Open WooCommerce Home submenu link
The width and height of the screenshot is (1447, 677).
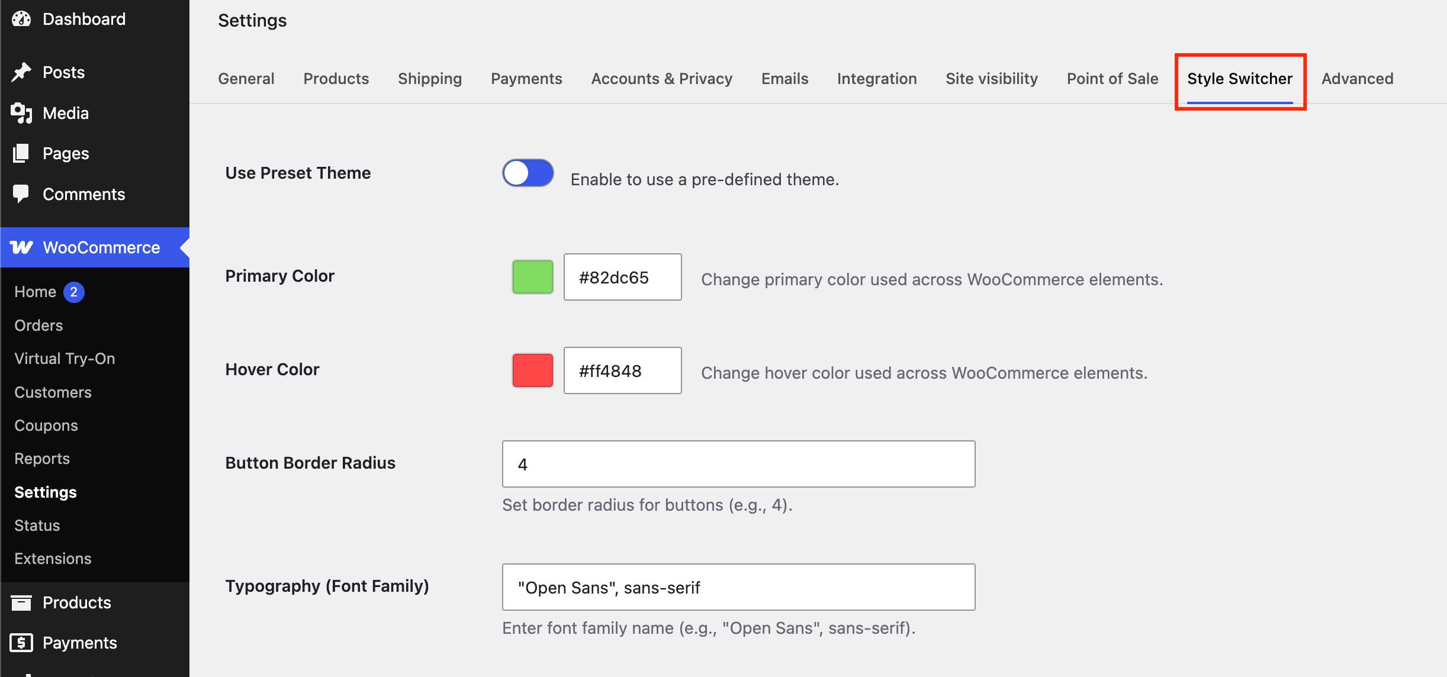click(36, 292)
